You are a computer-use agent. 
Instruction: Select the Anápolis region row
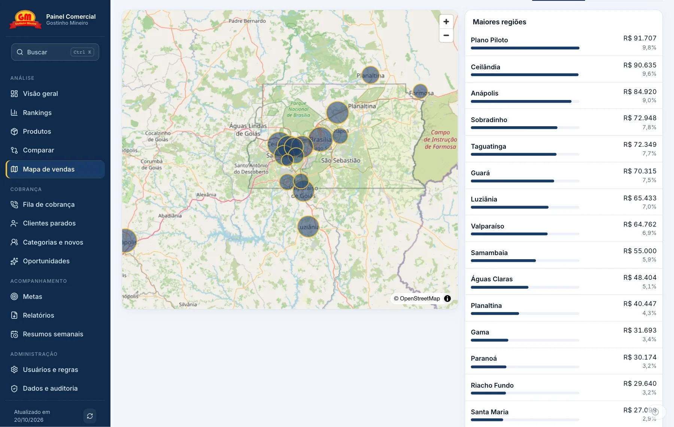564,96
